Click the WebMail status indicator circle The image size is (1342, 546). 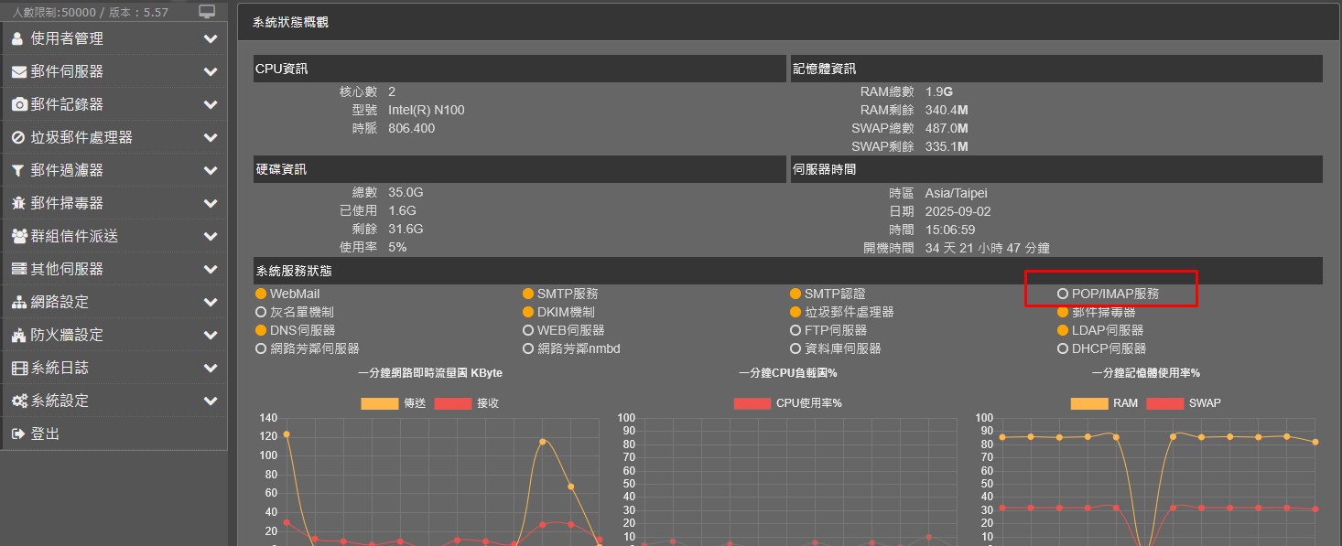(x=261, y=294)
